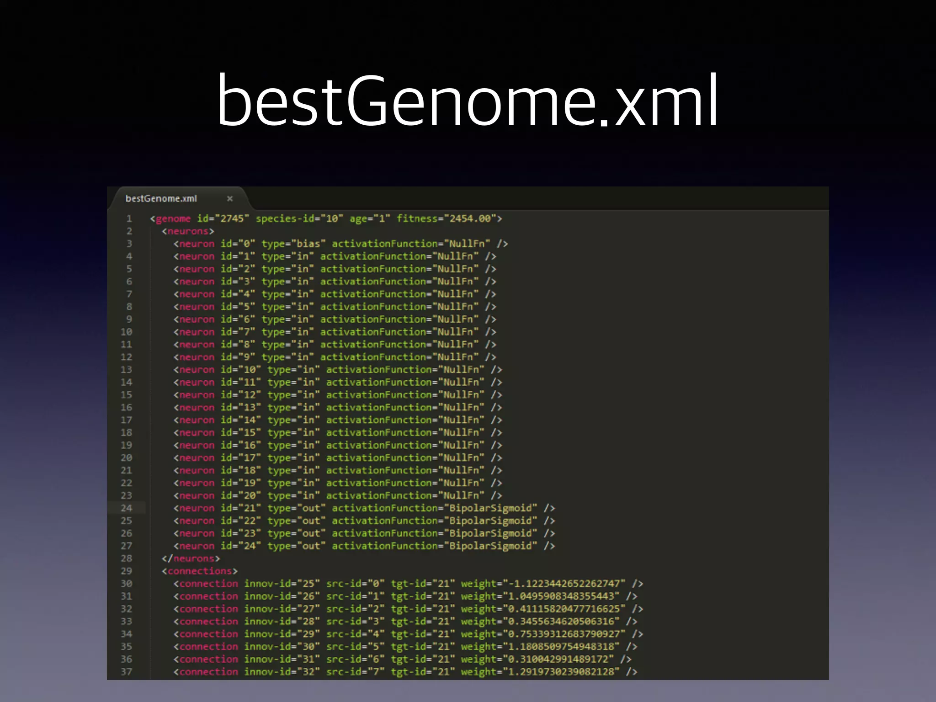This screenshot has width=936, height=702.
Task: Click the bestGenome.xml slide title
Action: [468, 101]
